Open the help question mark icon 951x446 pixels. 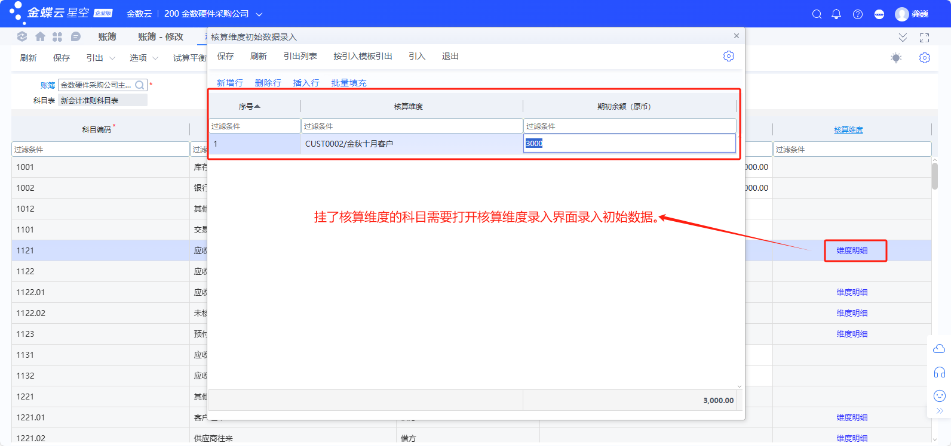click(x=858, y=14)
